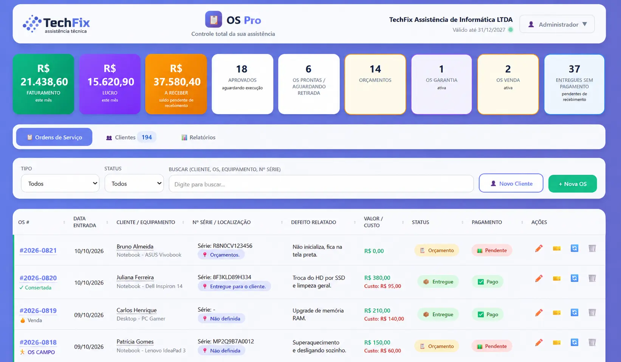
Task: Open the Status filter dropdown
Action: [x=134, y=183]
